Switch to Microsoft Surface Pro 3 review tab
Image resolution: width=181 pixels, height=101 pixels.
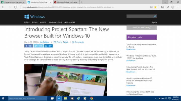(66, 2)
